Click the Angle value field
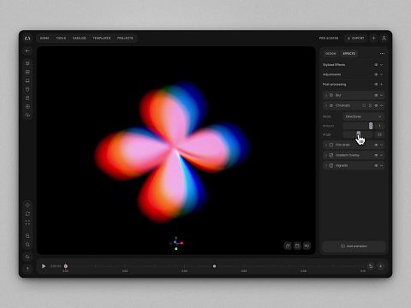The width and height of the screenshot is (411, 308). (379, 134)
